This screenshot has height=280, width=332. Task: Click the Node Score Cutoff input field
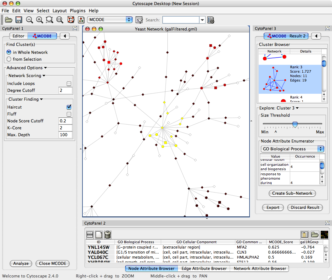coord(65,121)
